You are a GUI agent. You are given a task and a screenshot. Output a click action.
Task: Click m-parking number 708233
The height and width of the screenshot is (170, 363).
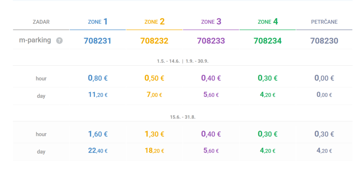coord(211,41)
